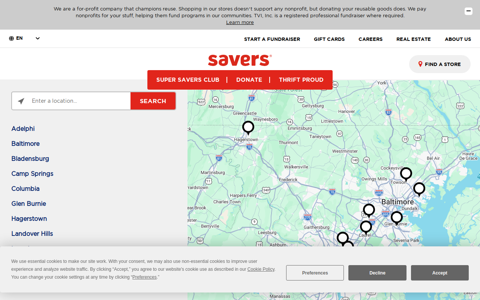Choose Hagerstown from the location list
Image resolution: width=480 pixels, height=300 pixels.
pyautogui.click(x=29, y=219)
